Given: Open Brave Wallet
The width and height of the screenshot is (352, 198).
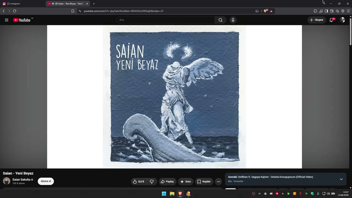Looking at the screenshot, I should [332, 11].
